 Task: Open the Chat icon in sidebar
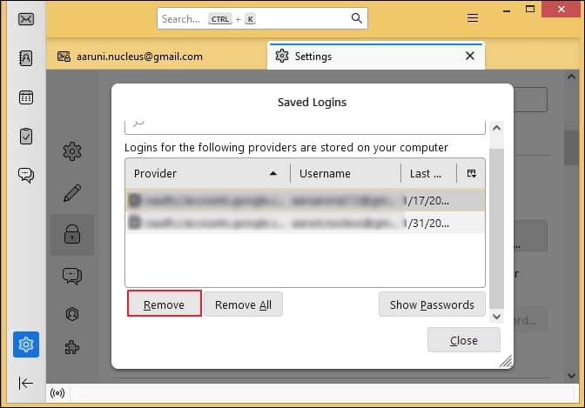pyautogui.click(x=26, y=175)
